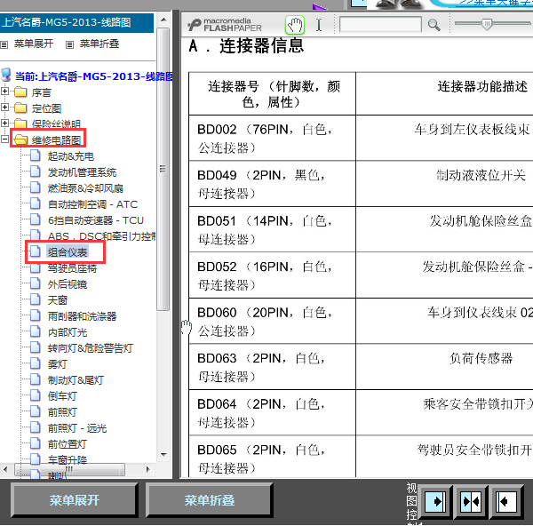Click the tree panel scroll-down arrow
The image size is (533, 526).
tap(163, 455)
